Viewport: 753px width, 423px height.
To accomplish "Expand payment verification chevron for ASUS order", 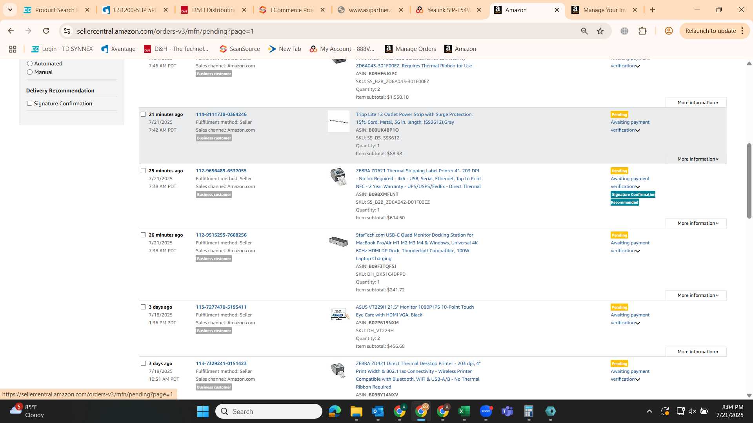I will [x=638, y=323].
